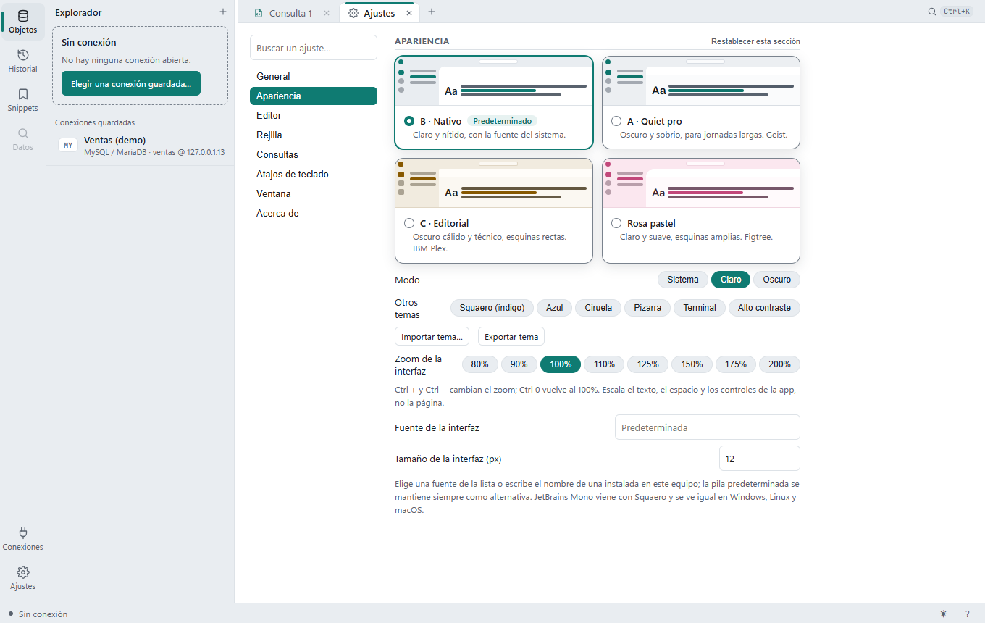985x623 pixels.
Task: Select the A · Quiet pro theme radio
Action: 616,121
